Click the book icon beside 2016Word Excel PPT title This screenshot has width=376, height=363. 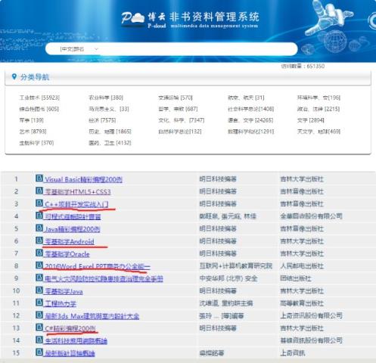coord(39,265)
